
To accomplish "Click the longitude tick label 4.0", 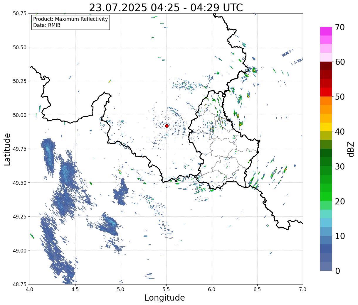I will [x=30, y=289].
